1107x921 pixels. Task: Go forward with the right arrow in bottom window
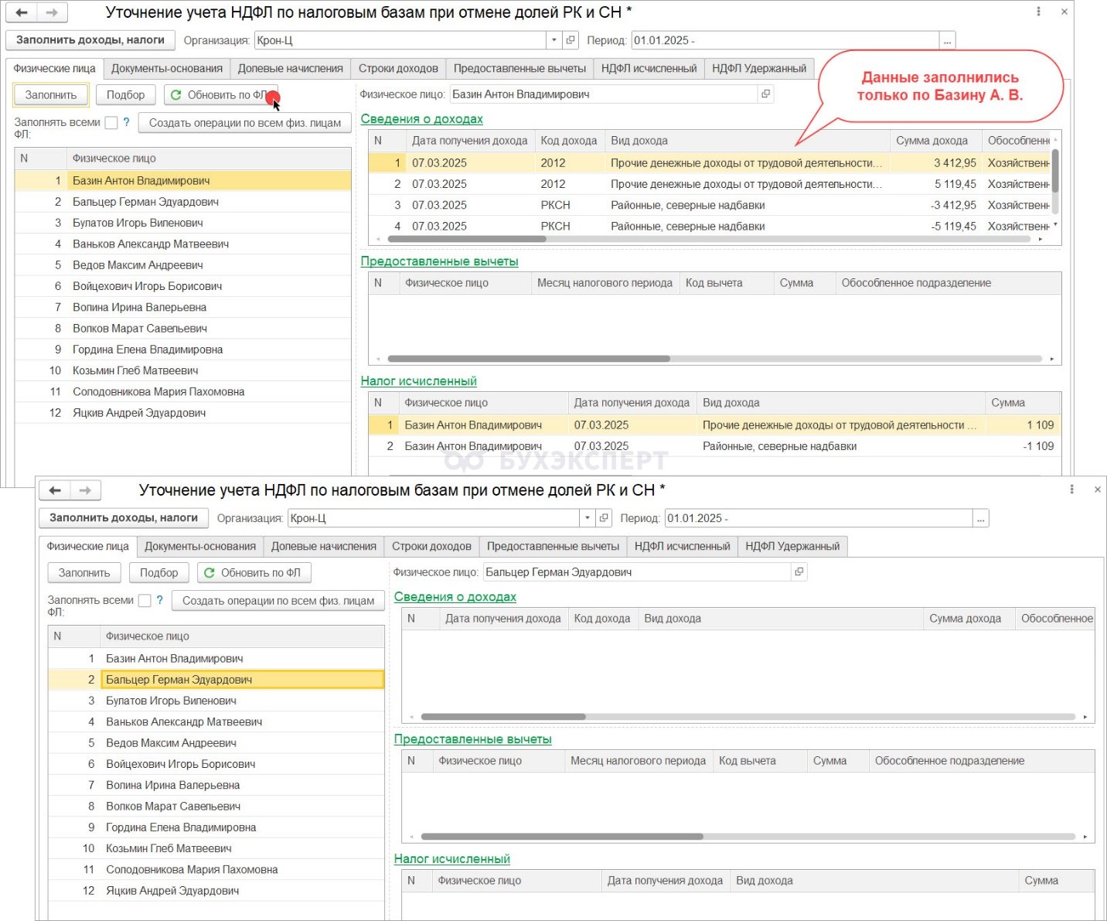point(85,490)
